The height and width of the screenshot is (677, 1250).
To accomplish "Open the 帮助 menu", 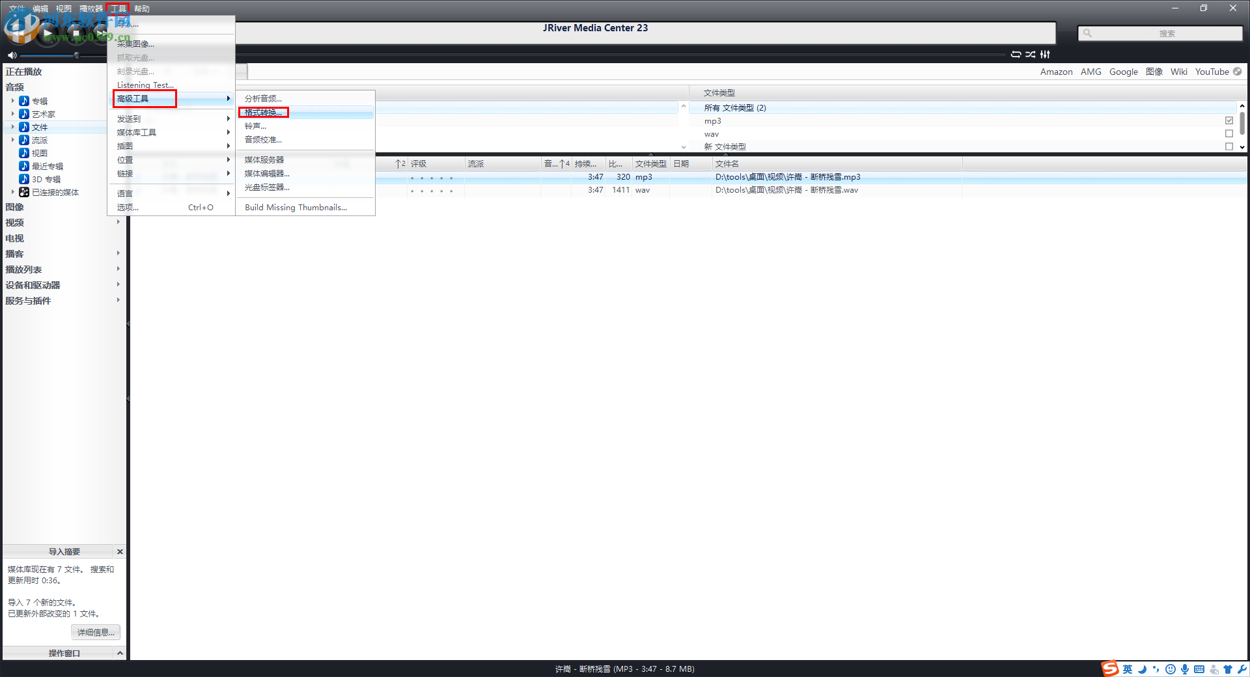I will 142,8.
